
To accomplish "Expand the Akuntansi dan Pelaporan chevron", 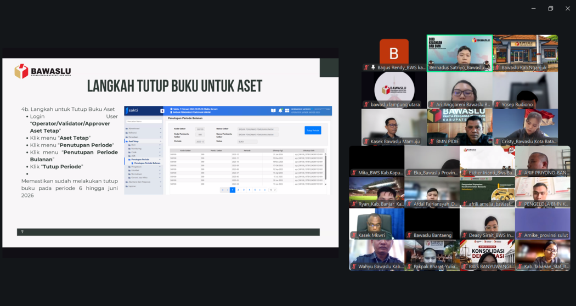I will pyautogui.click(x=160, y=182).
